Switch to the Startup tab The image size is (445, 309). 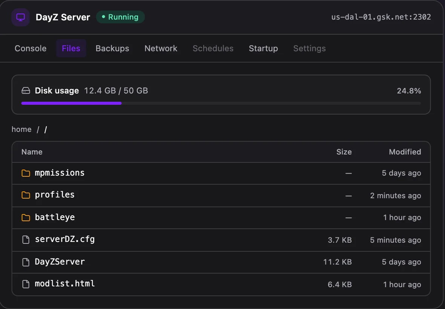tap(263, 49)
